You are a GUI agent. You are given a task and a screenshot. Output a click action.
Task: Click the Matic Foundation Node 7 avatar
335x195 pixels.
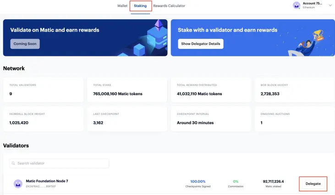(x=18, y=184)
